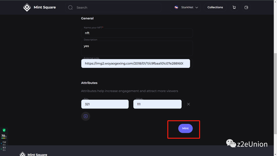Open the Collections page
Viewport: 277px width, 156px height.
[x=215, y=7]
